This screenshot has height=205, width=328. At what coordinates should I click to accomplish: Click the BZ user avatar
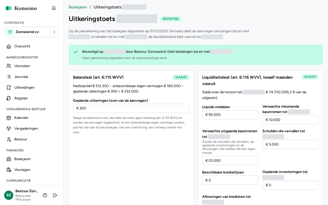pos(9,195)
